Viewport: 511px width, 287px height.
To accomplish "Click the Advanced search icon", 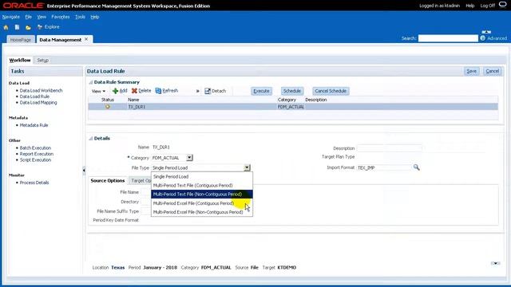I will click(x=482, y=38).
